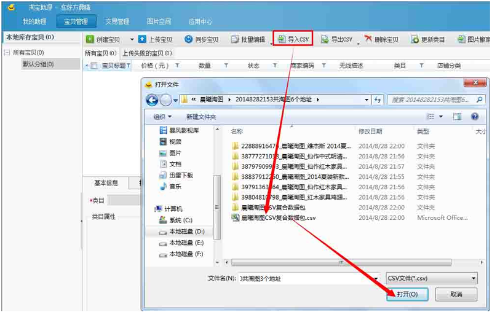This screenshot has height=312, width=492.
Task: Click the Forward arrow in file dialog
Action: tap(165, 100)
